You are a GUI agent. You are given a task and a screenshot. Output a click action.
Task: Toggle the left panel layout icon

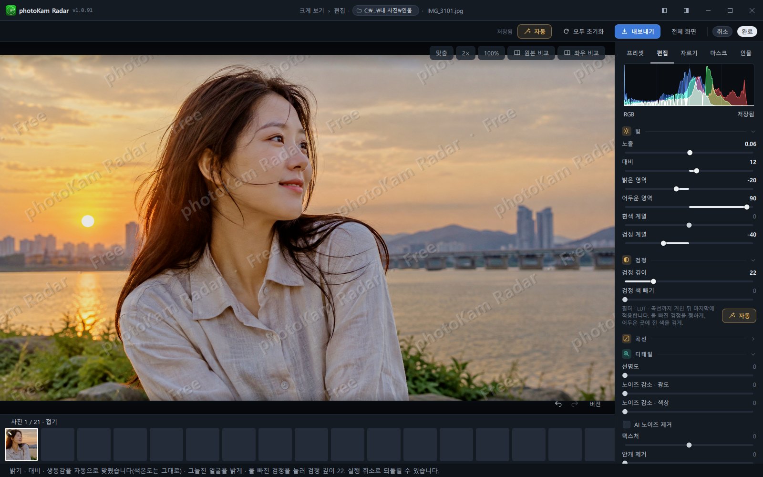(x=664, y=10)
